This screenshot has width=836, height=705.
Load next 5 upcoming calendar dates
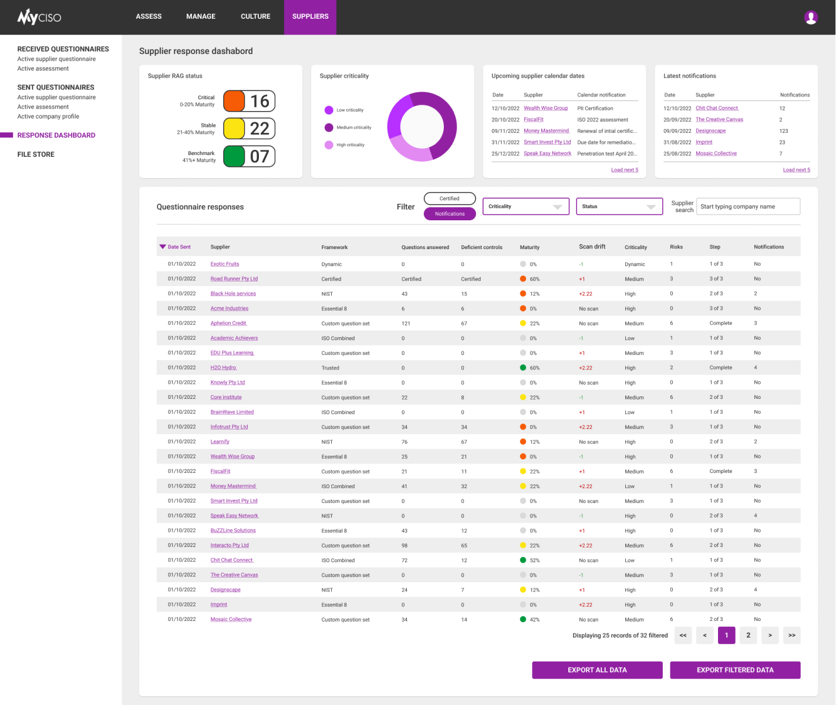[x=625, y=170]
